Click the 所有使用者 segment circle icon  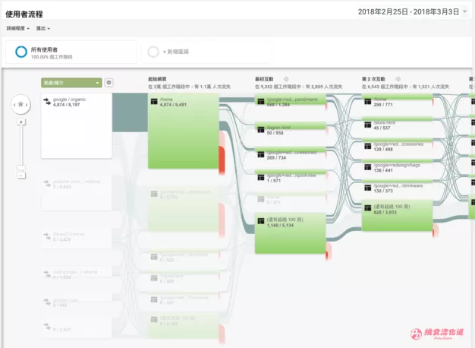pos(21,52)
